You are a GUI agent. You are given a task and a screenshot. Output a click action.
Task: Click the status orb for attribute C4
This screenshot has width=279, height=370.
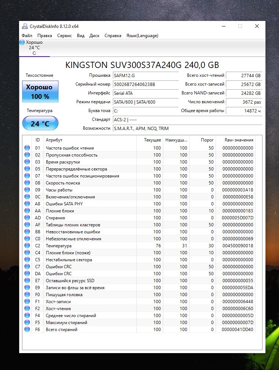tap(27, 252)
